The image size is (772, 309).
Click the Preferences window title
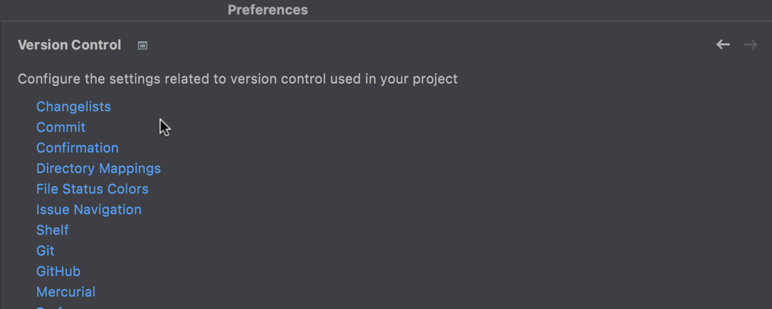click(268, 10)
